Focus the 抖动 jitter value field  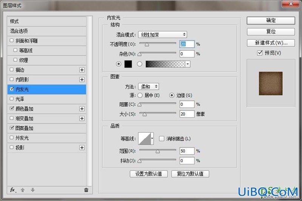click(187, 161)
